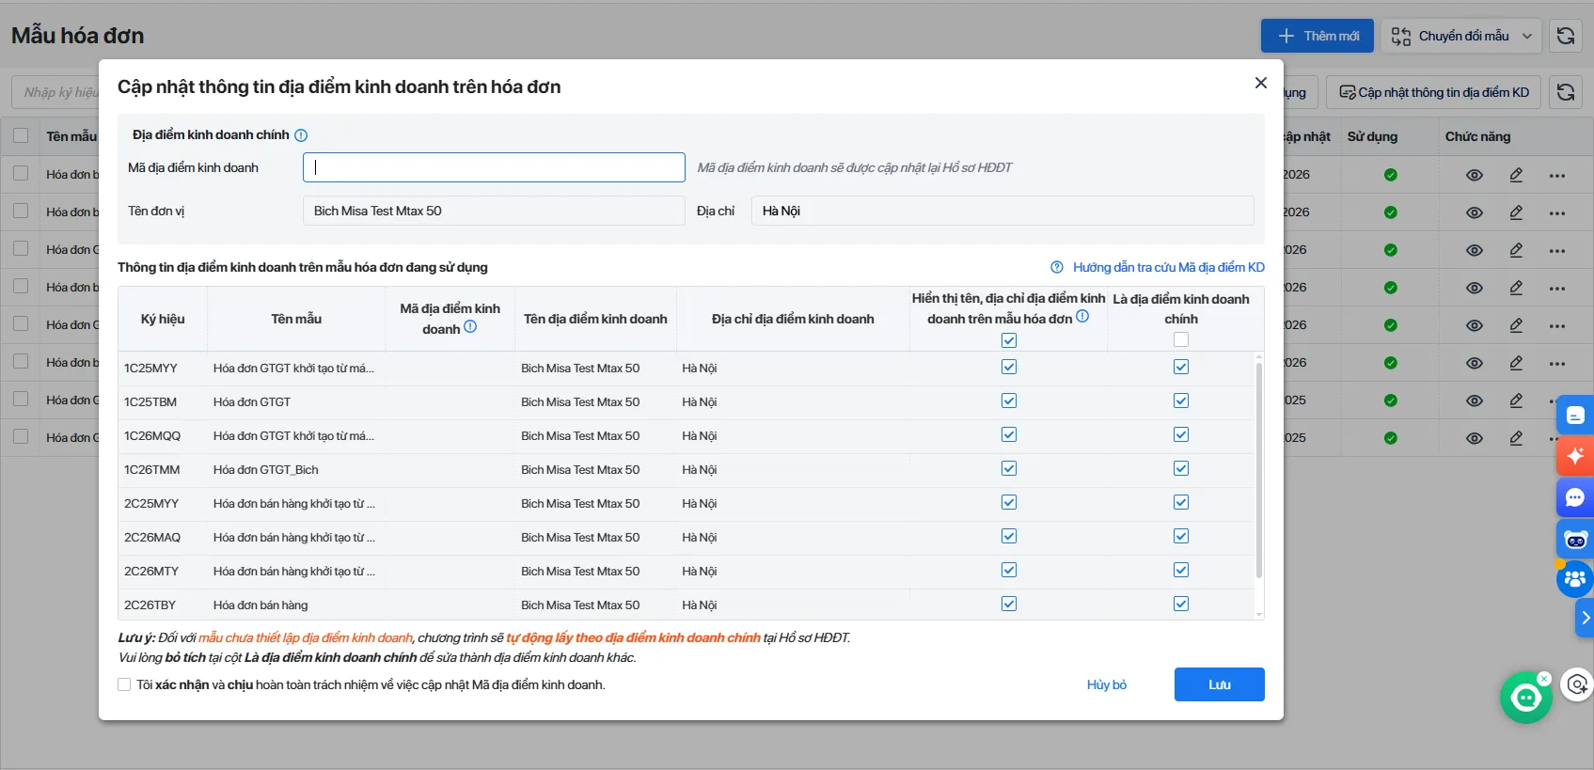Click the support headset icon at bottom right

pos(1577,684)
